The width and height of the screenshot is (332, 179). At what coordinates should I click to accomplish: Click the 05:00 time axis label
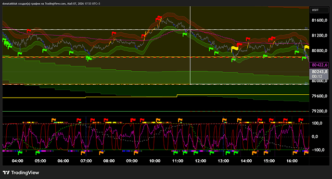(x=40, y=161)
